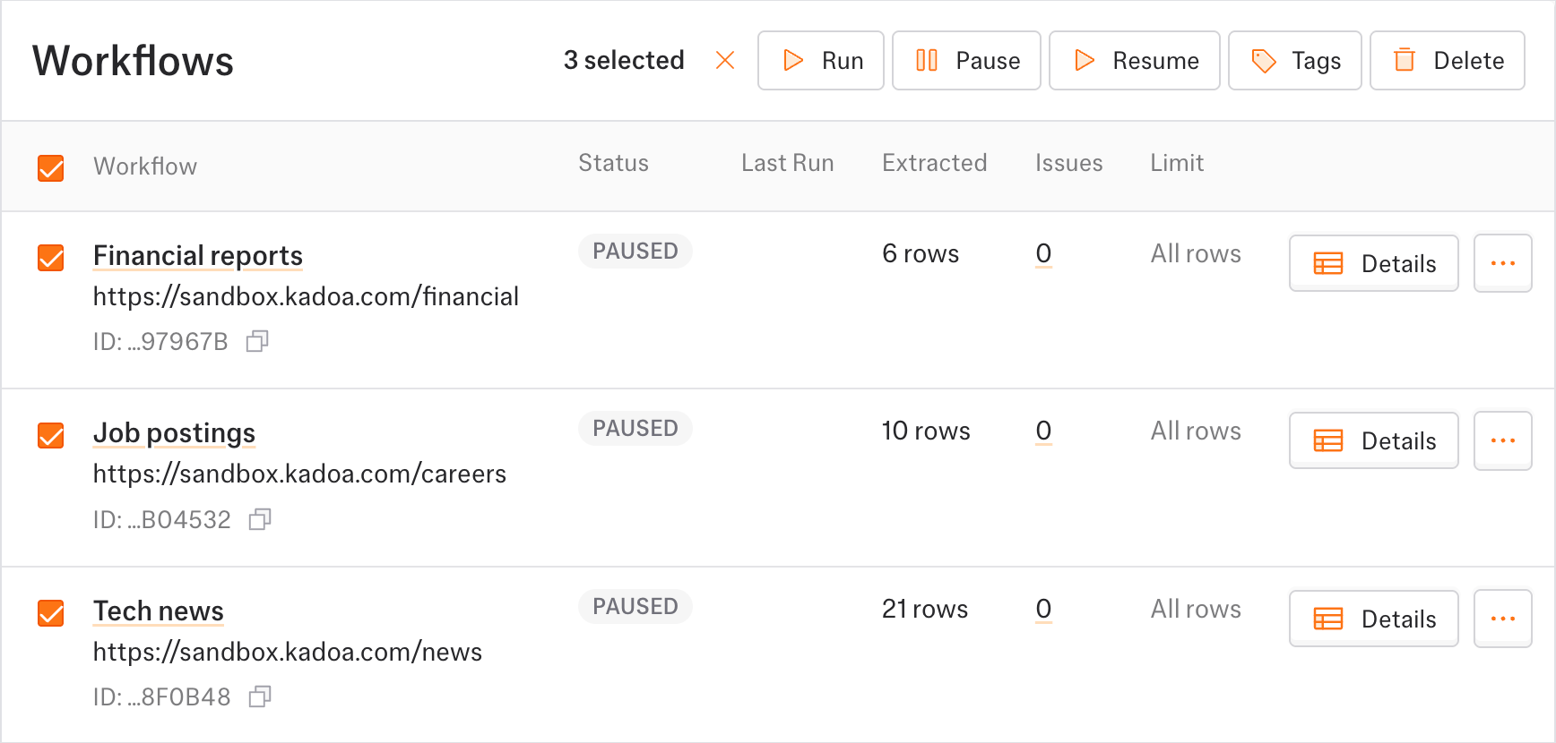The width and height of the screenshot is (1556, 743).
Task: Toggle the select-all workflows checkbox
Action: [x=51, y=167]
